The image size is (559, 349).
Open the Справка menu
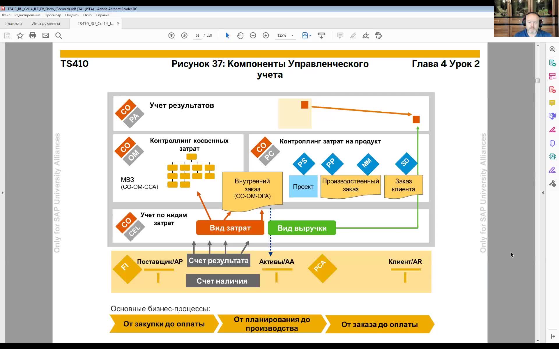(102, 15)
